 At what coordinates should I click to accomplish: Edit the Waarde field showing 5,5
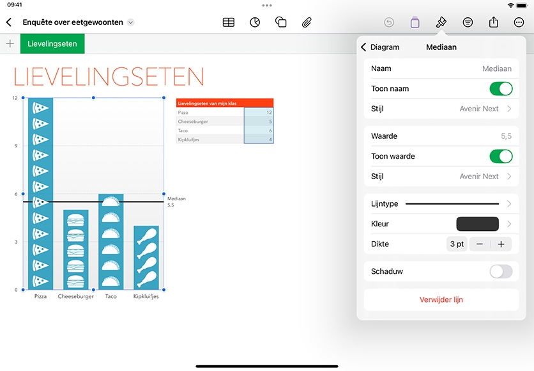(x=441, y=136)
